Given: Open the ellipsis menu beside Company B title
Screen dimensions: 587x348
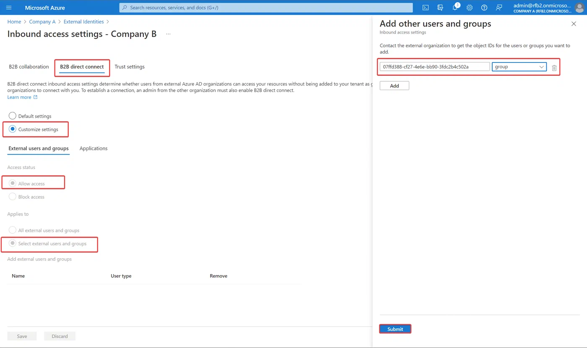Looking at the screenshot, I should (x=168, y=34).
